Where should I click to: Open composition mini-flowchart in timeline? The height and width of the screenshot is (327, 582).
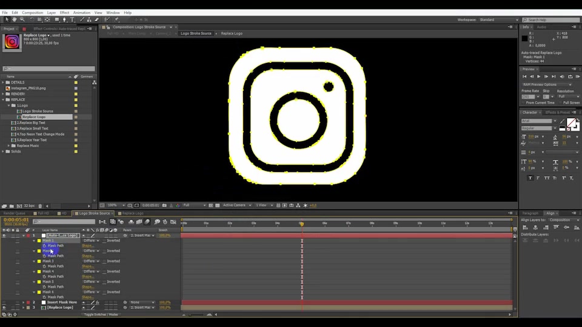click(x=102, y=222)
